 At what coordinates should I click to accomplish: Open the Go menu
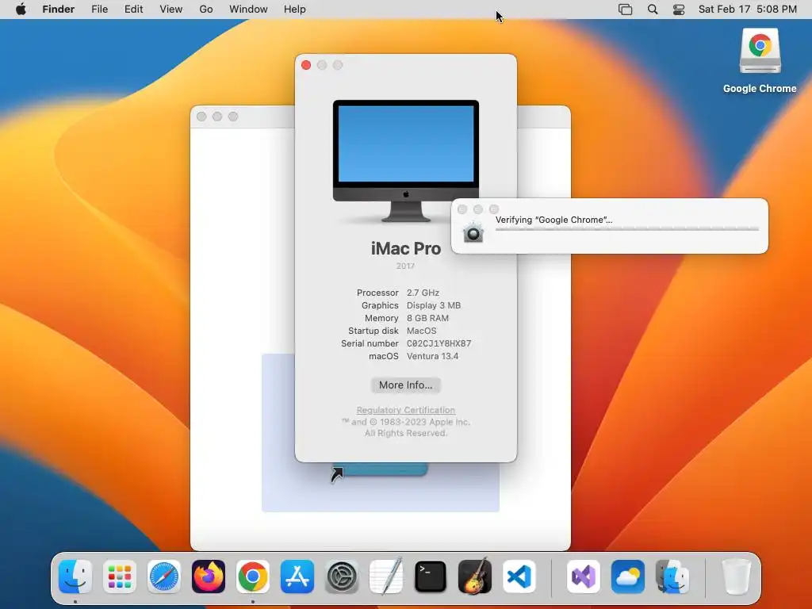[206, 10]
